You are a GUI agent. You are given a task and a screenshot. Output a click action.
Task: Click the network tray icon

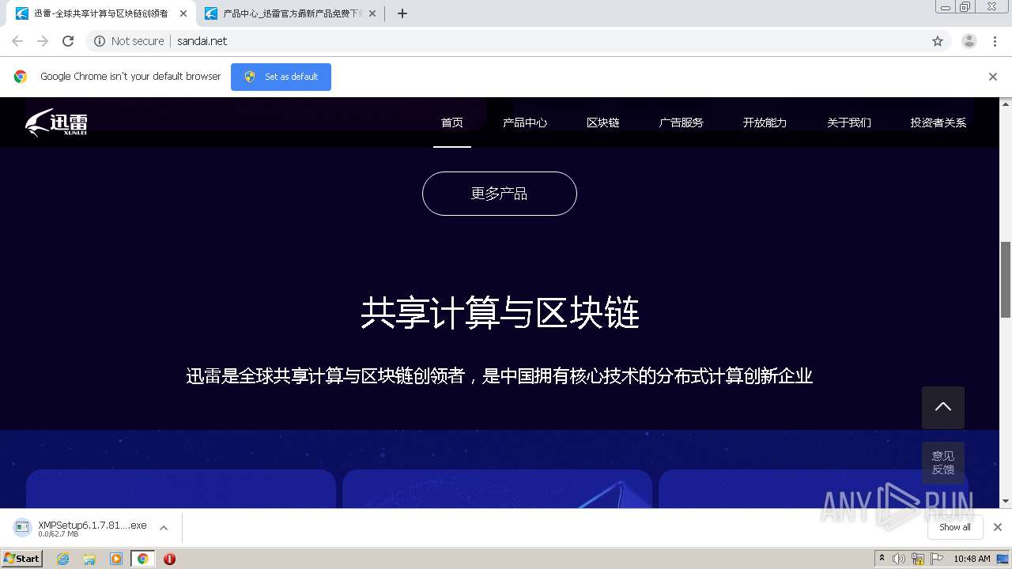[918, 559]
